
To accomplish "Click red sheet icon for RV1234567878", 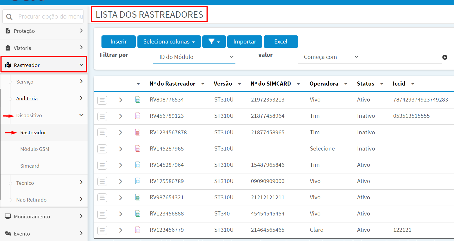I will pyautogui.click(x=138, y=133).
